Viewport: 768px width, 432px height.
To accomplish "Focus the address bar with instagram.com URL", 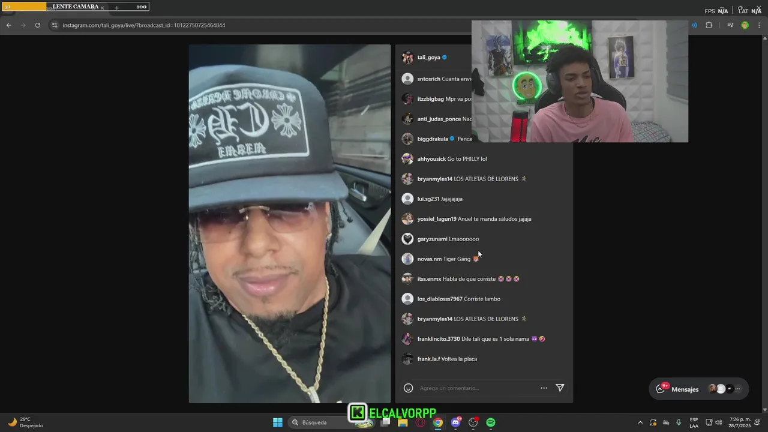I will 258,25.
